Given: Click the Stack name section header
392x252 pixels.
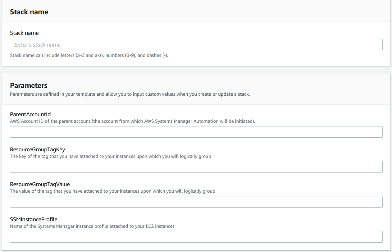Looking at the screenshot, I should pos(29,12).
